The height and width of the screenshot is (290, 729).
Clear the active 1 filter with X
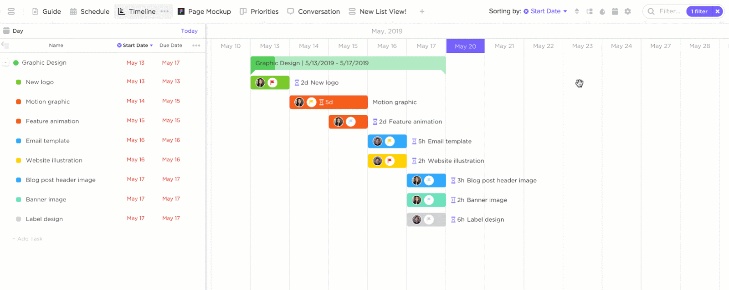718,11
